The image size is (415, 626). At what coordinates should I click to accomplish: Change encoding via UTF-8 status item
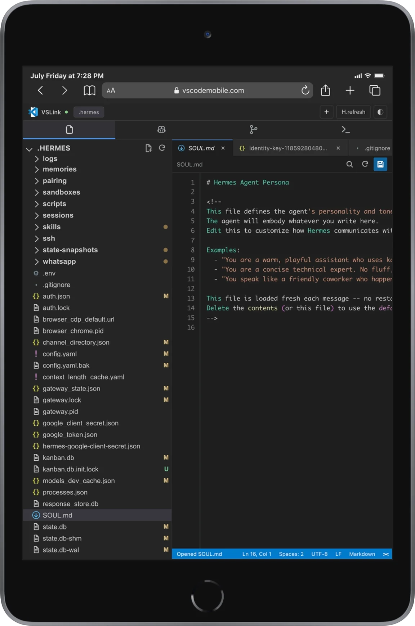tap(319, 554)
